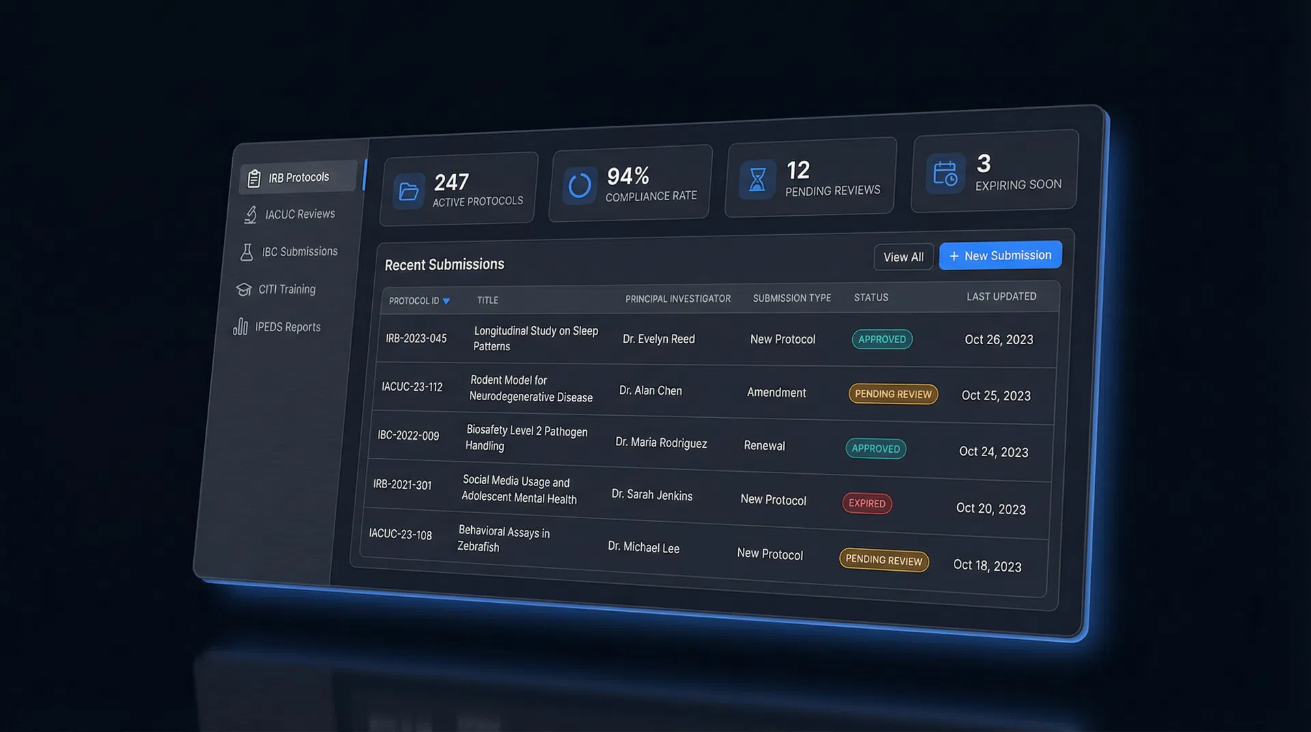The height and width of the screenshot is (732, 1311).
Task: Click the hourglass icon beside Pending Reviews
Action: pyautogui.click(x=757, y=178)
